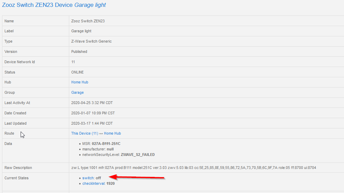The height and width of the screenshot is (193, 344).
Task: Click the Zooz Switch ZEN23 Device heading
Action: pos(54,5)
